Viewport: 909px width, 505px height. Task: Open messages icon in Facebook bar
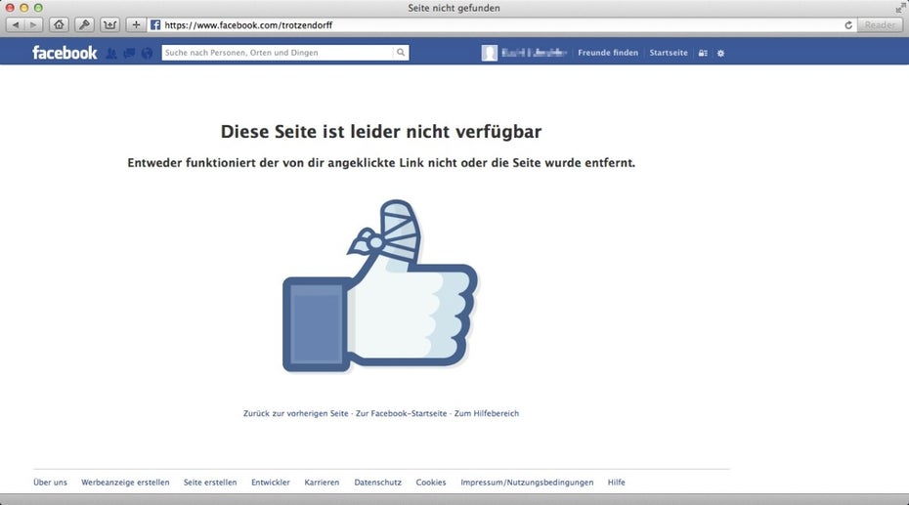129,54
